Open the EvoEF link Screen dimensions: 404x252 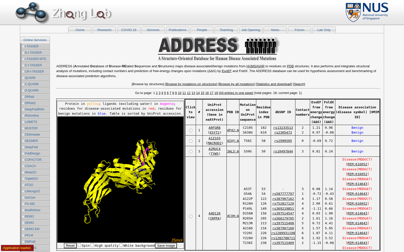click(x=226, y=71)
